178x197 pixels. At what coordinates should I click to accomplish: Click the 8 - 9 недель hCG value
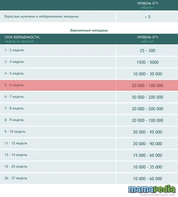coord(147,120)
